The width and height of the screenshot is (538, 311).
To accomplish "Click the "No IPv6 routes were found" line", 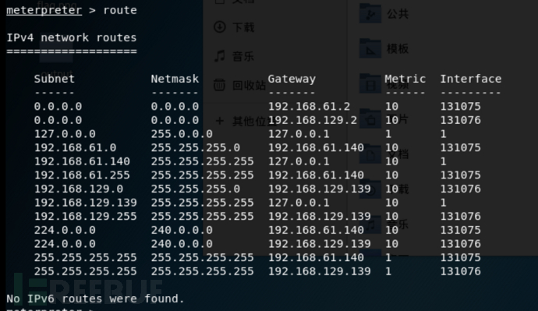I will pyautogui.click(x=95, y=299).
